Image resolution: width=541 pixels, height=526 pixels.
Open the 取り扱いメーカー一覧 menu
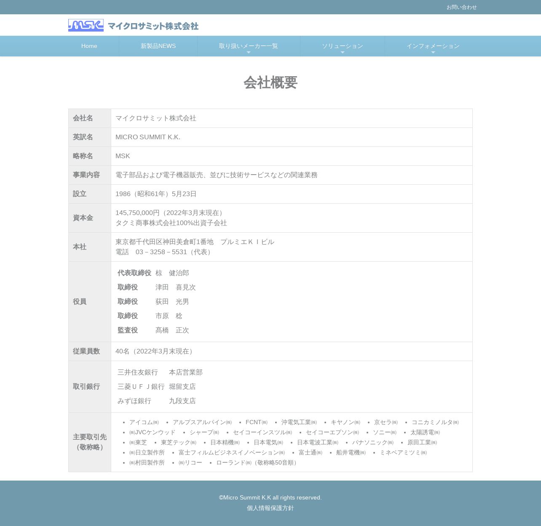(x=249, y=46)
